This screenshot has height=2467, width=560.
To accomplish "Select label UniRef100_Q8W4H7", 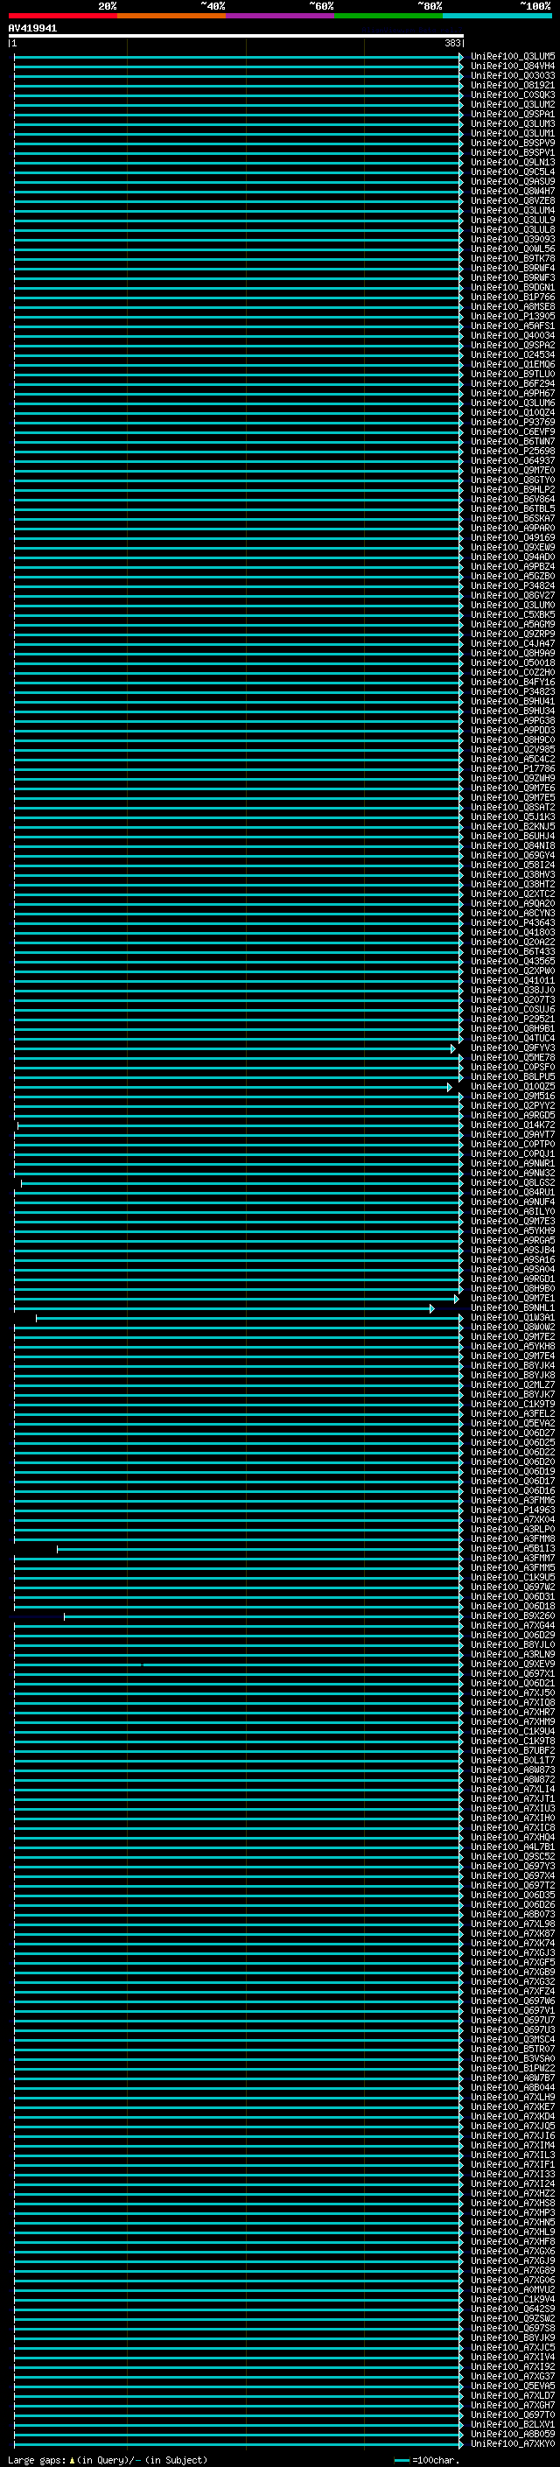I will (512, 192).
